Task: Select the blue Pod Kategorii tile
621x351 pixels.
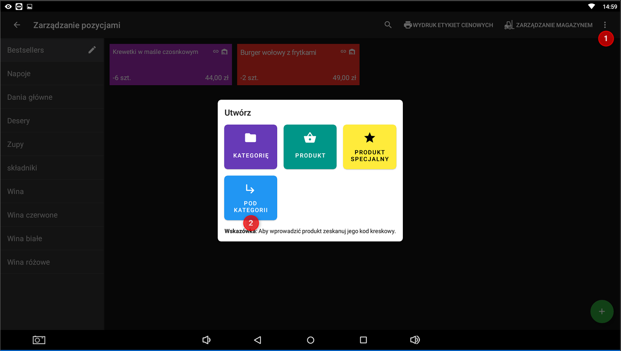Action: pyautogui.click(x=251, y=198)
